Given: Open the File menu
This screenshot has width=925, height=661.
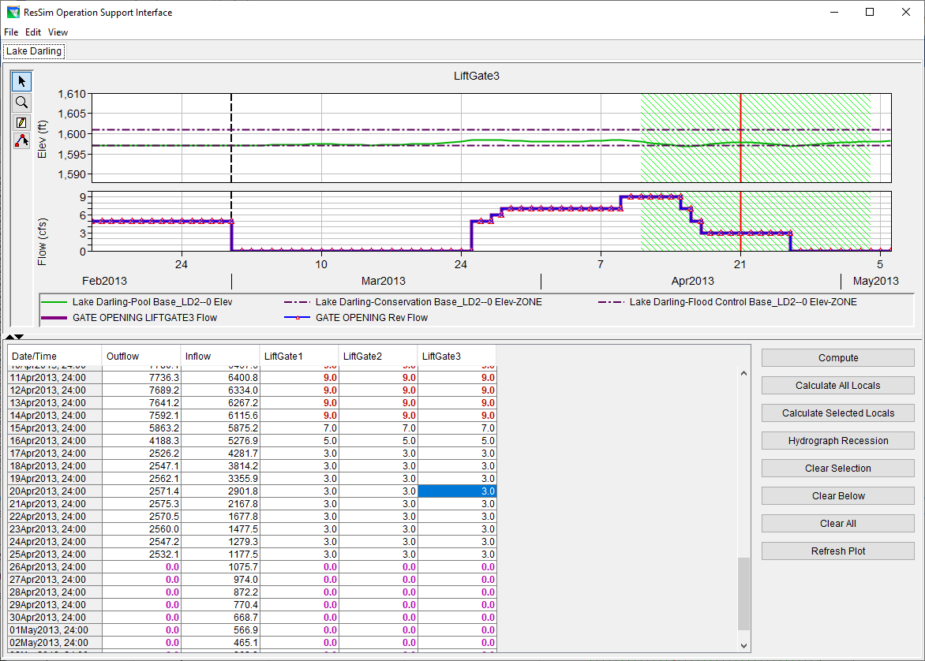Looking at the screenshot, I should pyautogui.click(x=11, y=32).
